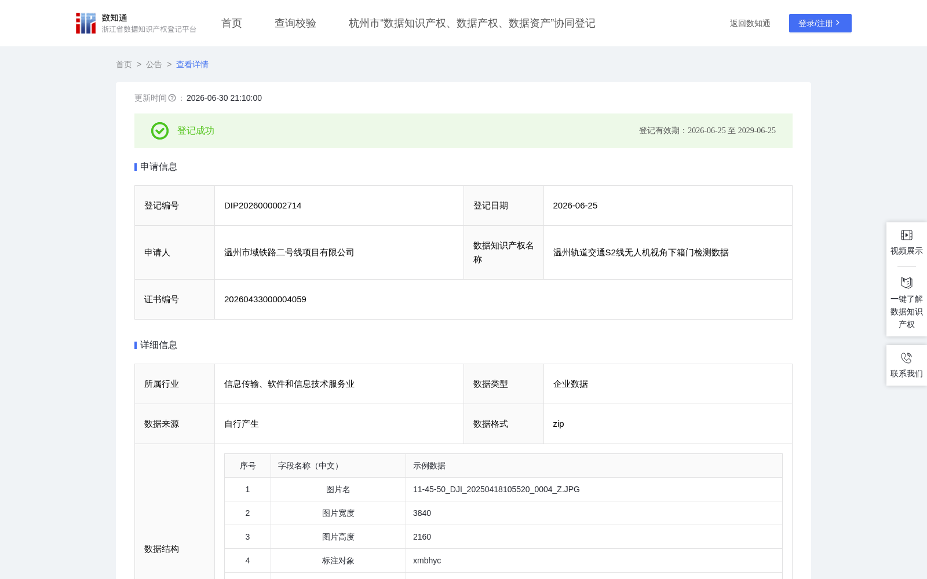Select data format zip value

point(559,424)
